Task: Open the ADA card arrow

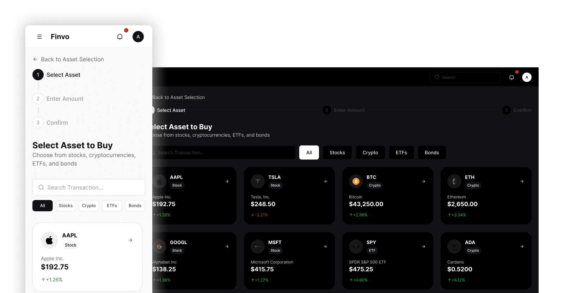Action: pos(522,247)
